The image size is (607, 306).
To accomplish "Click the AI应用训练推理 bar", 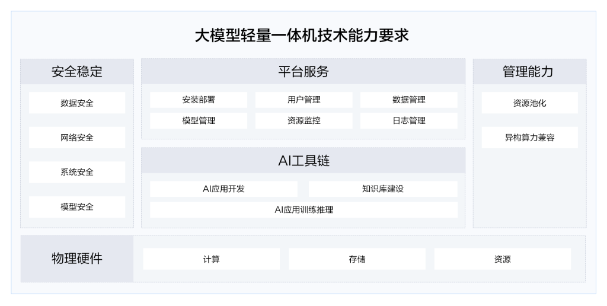I will (x=303, y=209).
